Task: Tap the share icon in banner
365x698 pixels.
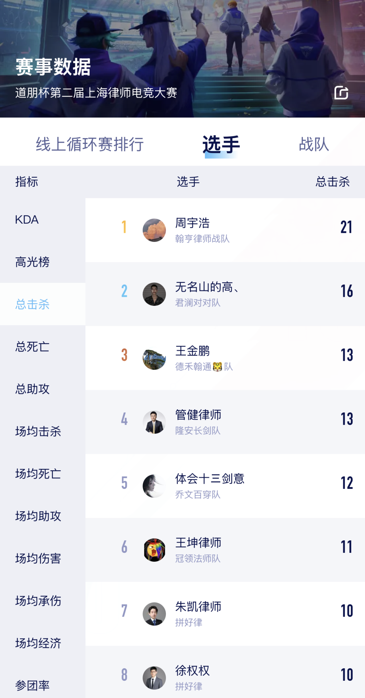Action: tap(341, 93)
